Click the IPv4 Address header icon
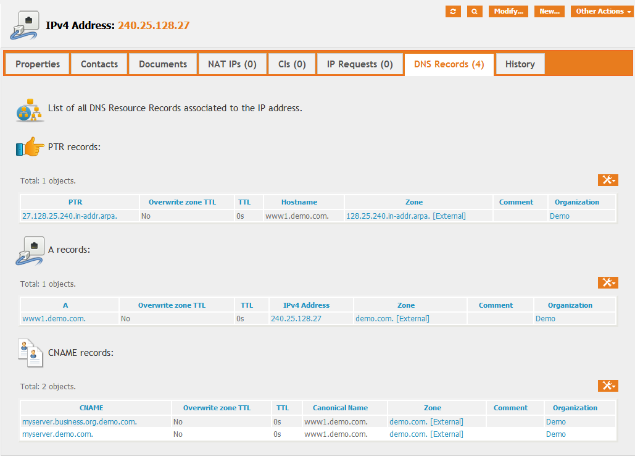This screenshot has width=635, height=456. point(26,25)
